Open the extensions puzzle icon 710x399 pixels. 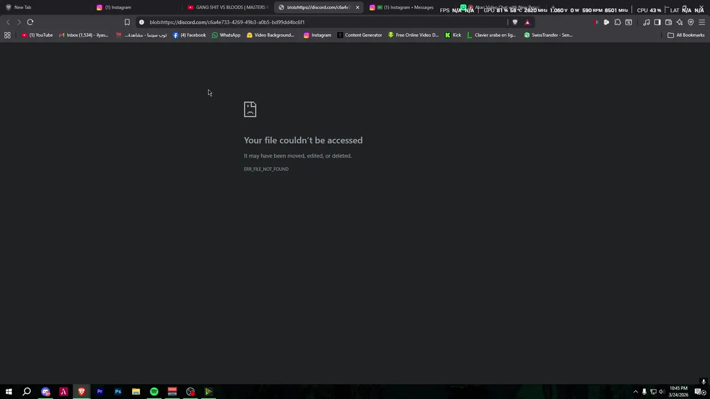click(617, 22)
